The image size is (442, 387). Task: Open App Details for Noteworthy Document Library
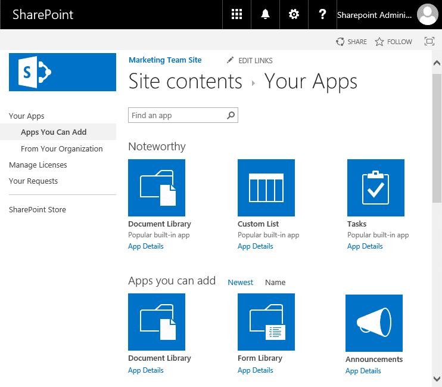pyautogui.click(x=146, y=246)
